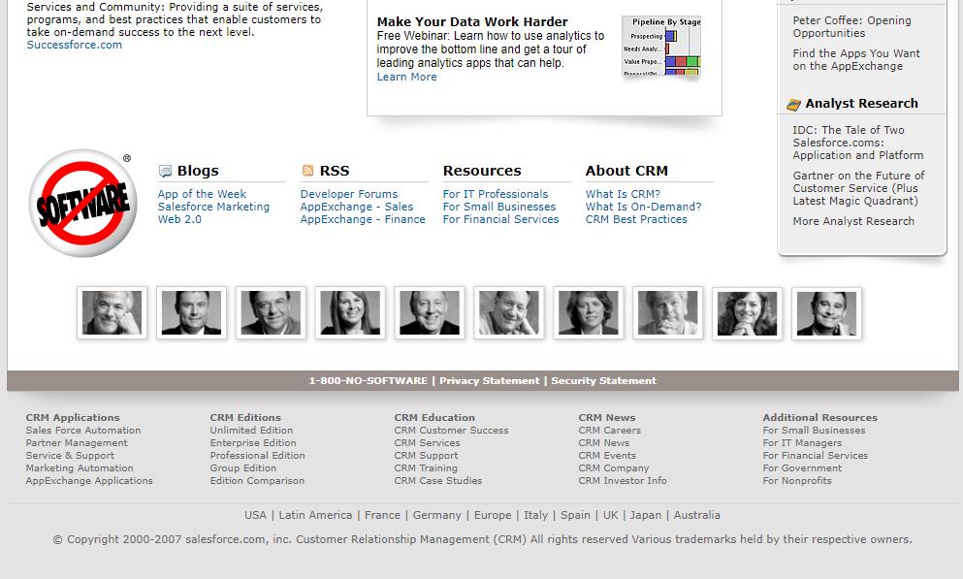This screenshot has width=963, height=579.
Task: Select the fourth portrait of the woman
Action: pyautogui.click(x=350, y=313)
